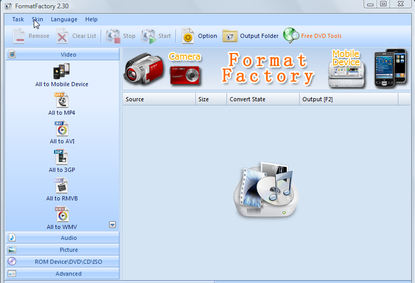Open the Language menu

[64, 19]
